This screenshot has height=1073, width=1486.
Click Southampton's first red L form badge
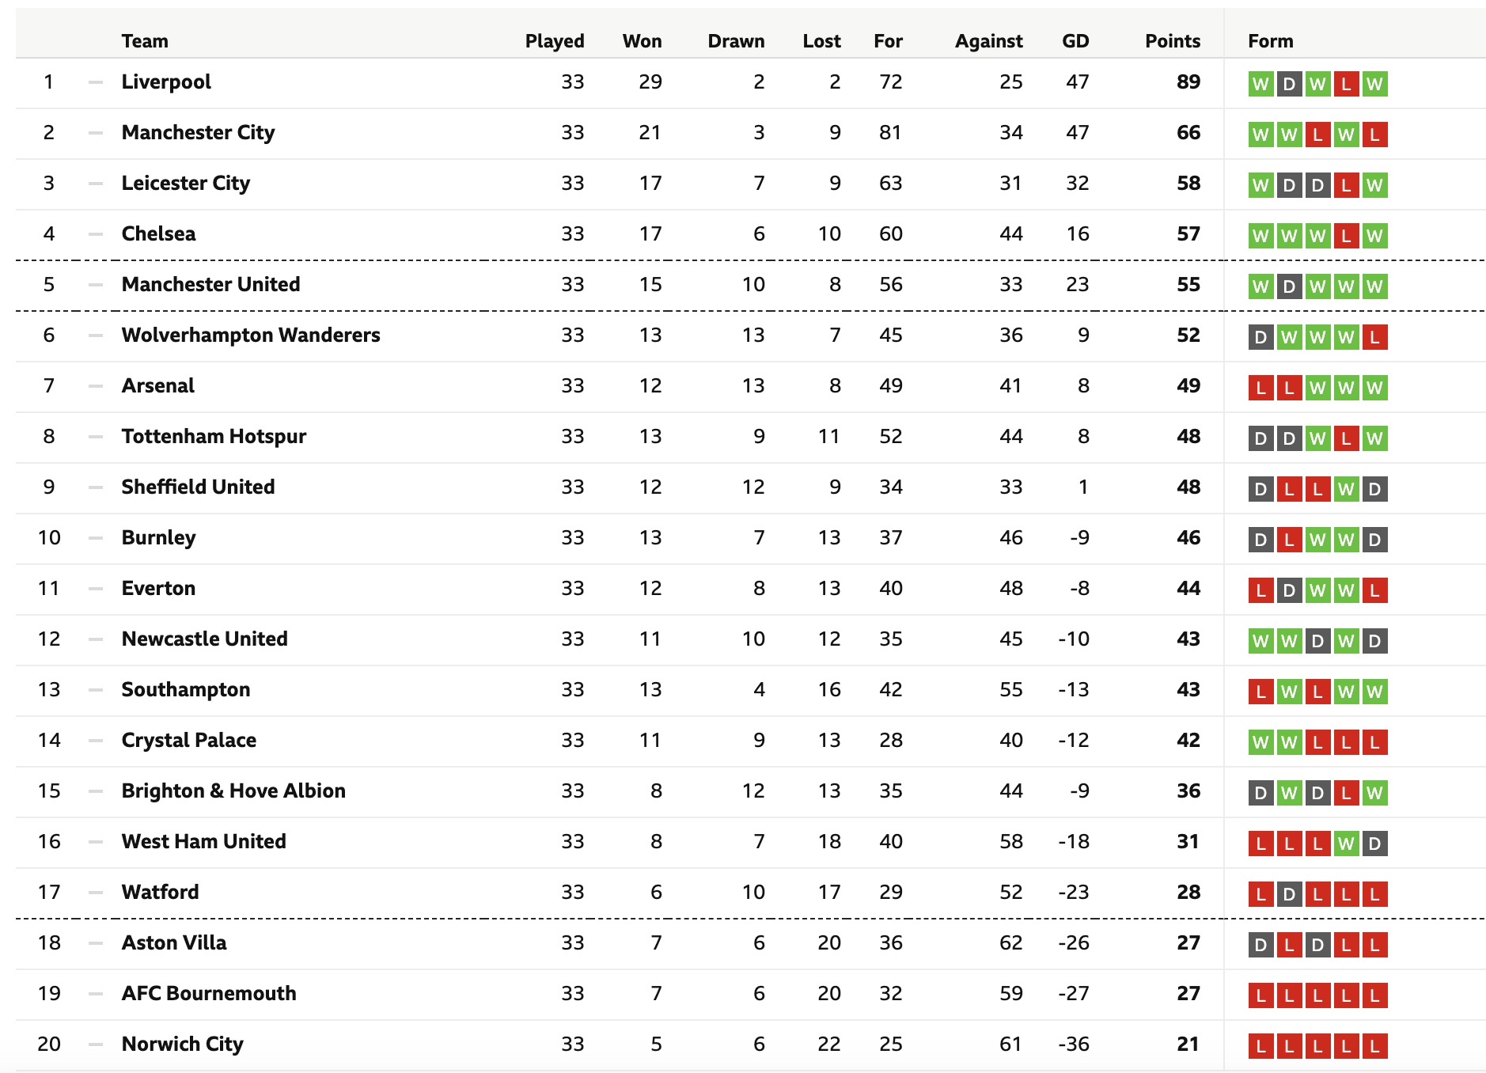coord(1260,692)
